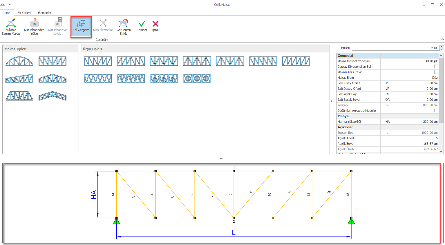Image resolution: width=445 pixels, height=245 pixels.
Task: Click Görünümü Sıfırla reset view icon
Action: pos(124,27)
